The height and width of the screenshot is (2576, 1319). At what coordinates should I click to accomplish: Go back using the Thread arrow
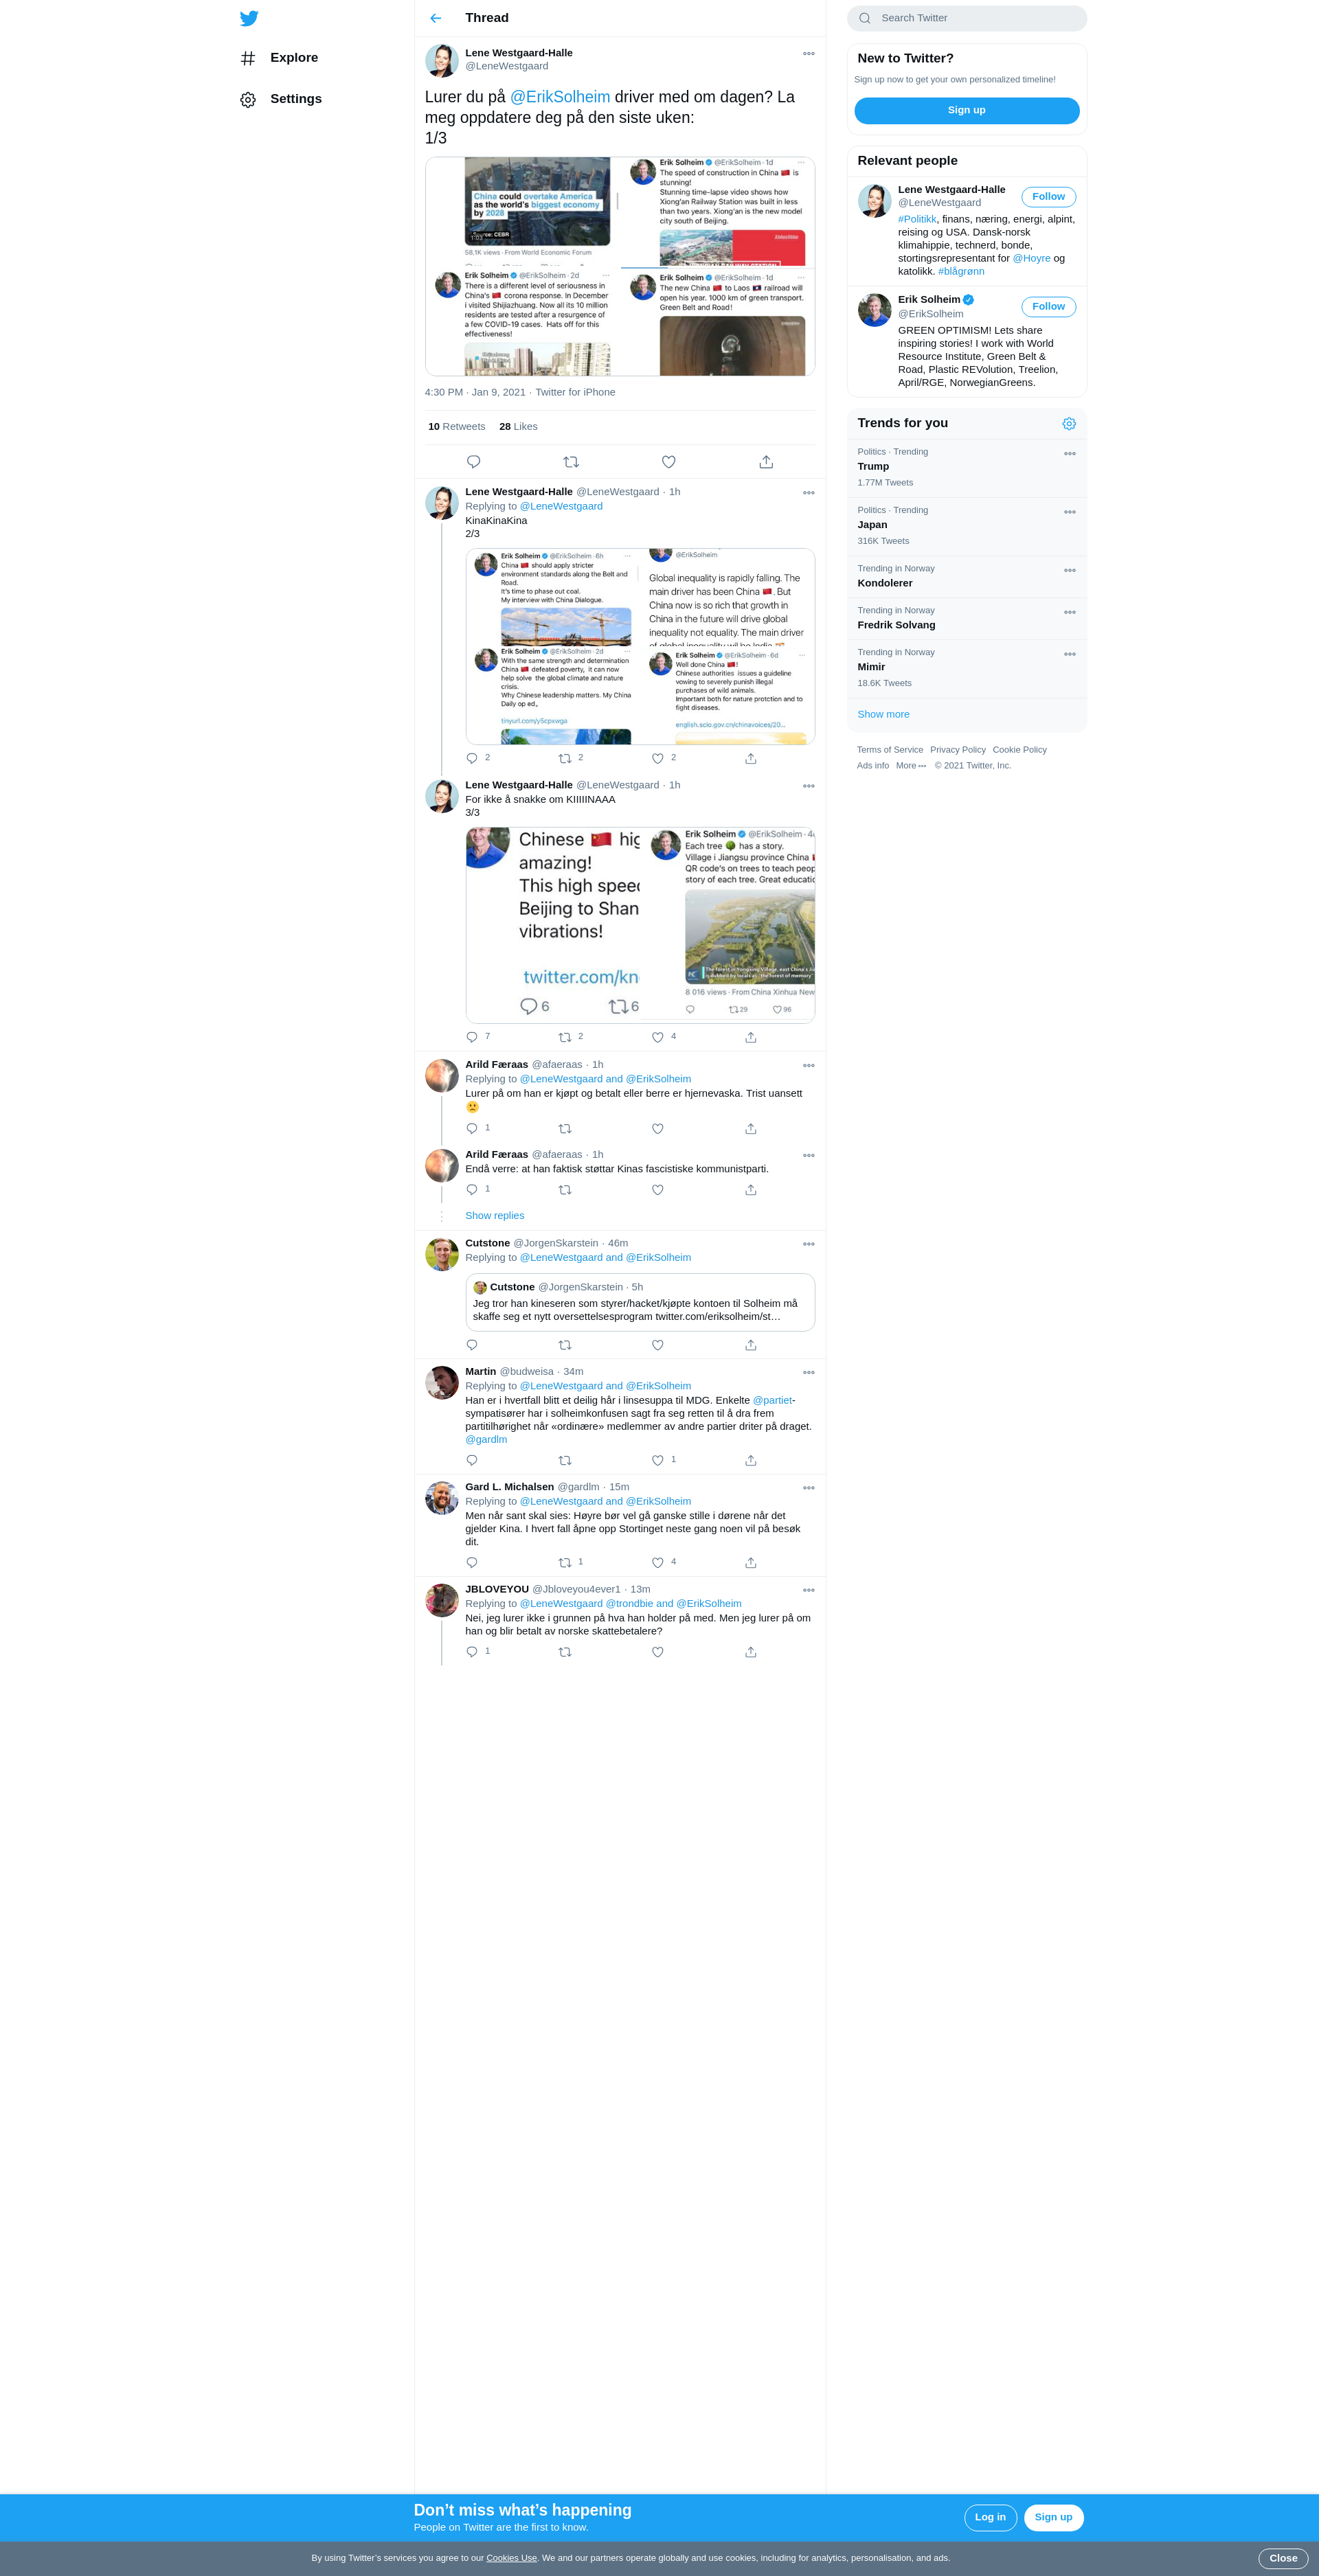436,18
